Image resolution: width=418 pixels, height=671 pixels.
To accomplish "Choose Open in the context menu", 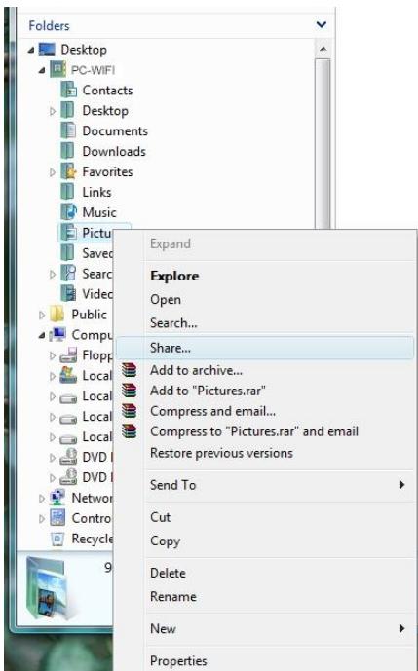I will (266, 300).
